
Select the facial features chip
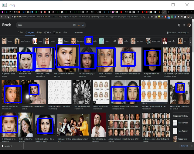[x=23, y=41]
